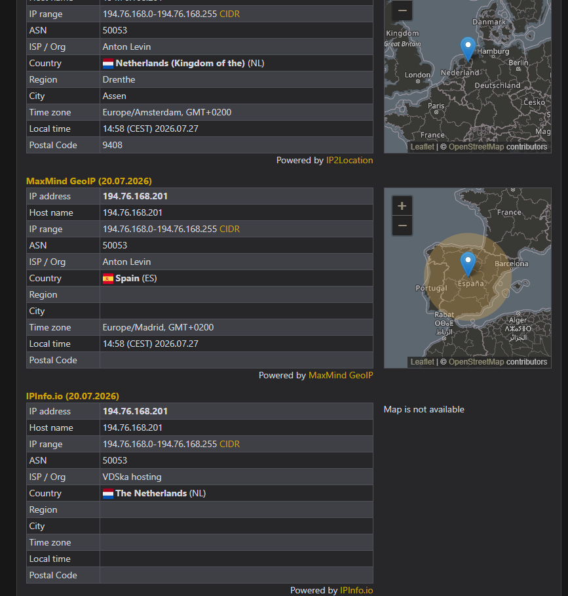Open OpenStreetMap link on Netherlands map
The image size is (568, 596).
click(476, 147)
